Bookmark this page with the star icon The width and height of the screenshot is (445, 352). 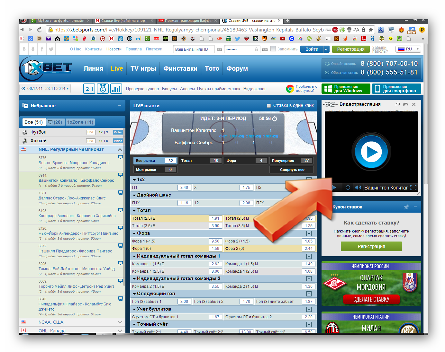pos(371,30)
